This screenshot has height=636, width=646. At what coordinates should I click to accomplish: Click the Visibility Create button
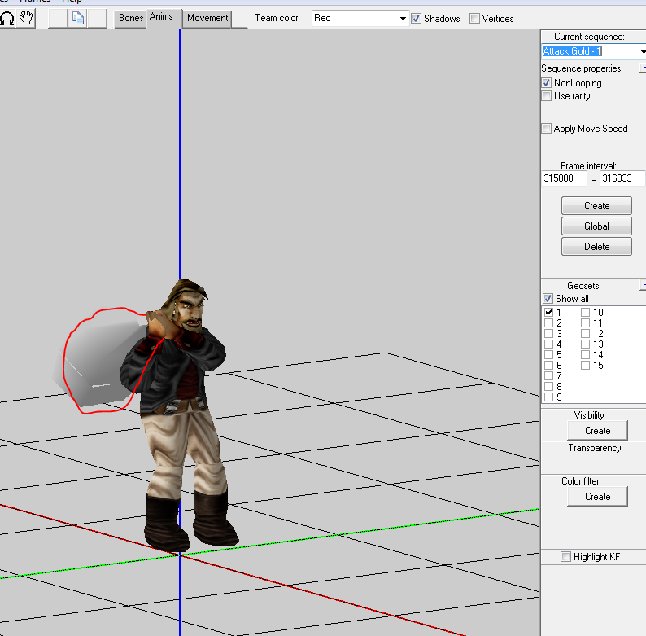597,431
